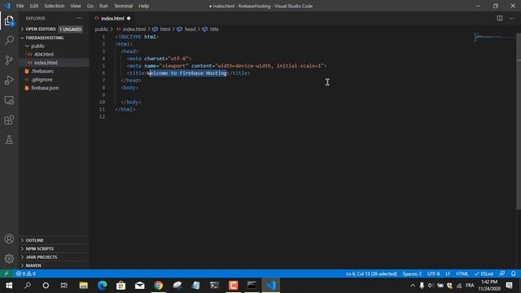Screen dimensions: 521x293
Task: Open the Search view
Action: click(x=9, y=40)
